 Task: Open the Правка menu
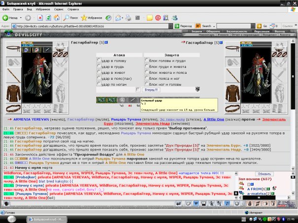18,9
